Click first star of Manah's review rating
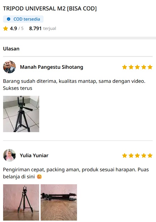156x222 pixels. tap(125, 67)
